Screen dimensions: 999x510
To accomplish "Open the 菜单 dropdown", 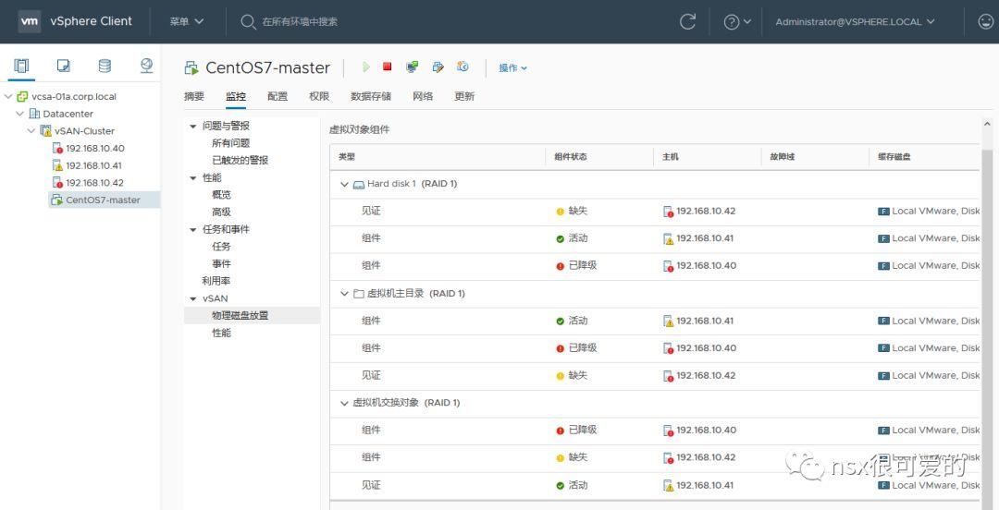I will pyautogui.click(x=187, y=21).
